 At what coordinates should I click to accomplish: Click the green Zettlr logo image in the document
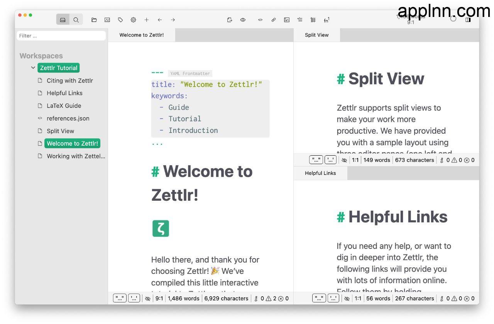tap(161, 228)
